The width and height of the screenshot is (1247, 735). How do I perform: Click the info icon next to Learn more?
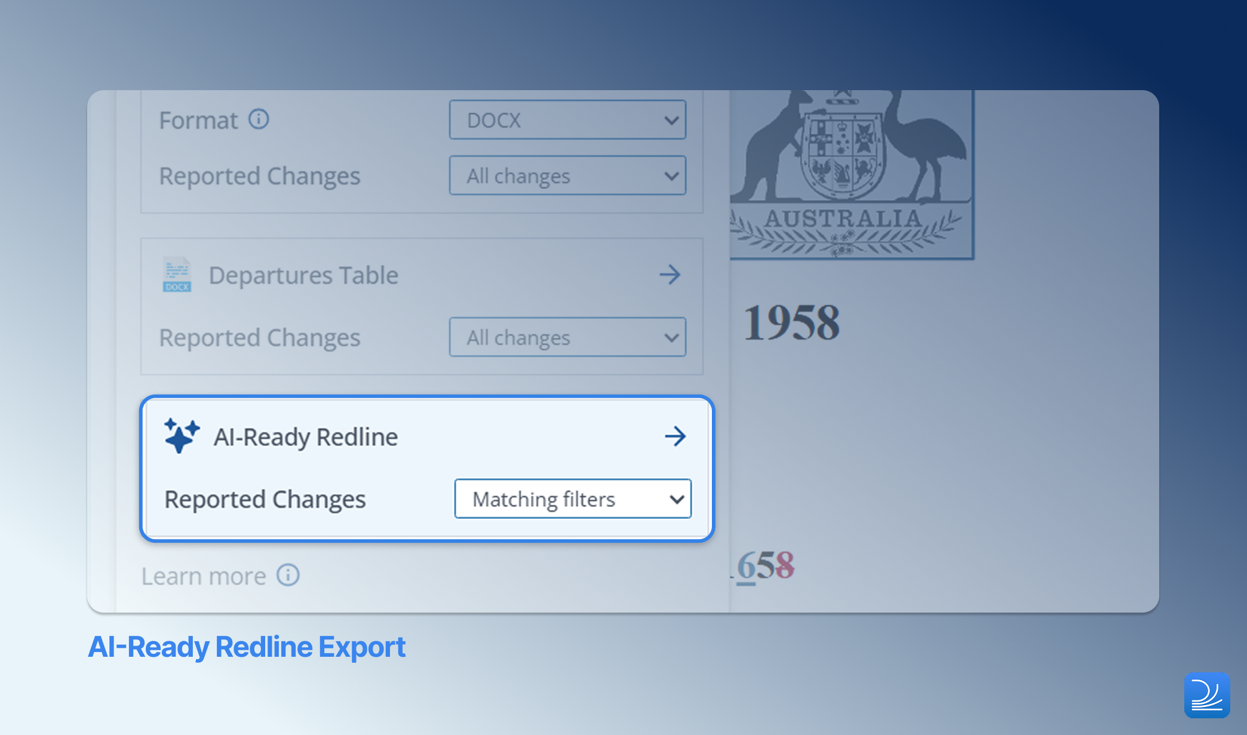click(288, 575)
